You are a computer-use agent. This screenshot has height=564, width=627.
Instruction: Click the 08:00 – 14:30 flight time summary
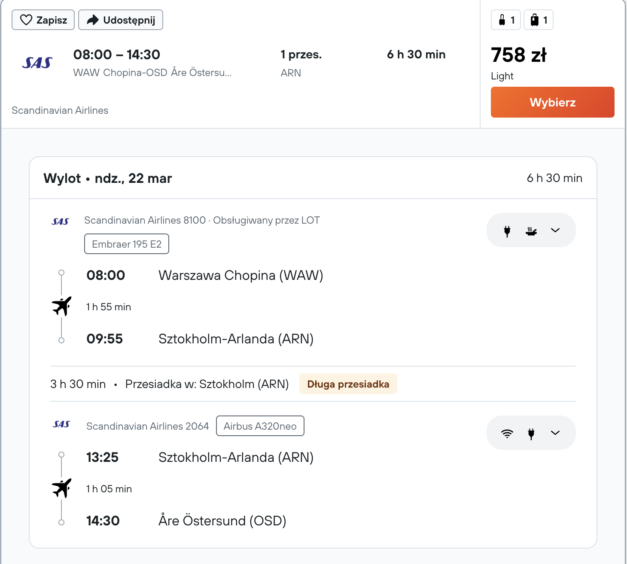click(x=117, y=55)
